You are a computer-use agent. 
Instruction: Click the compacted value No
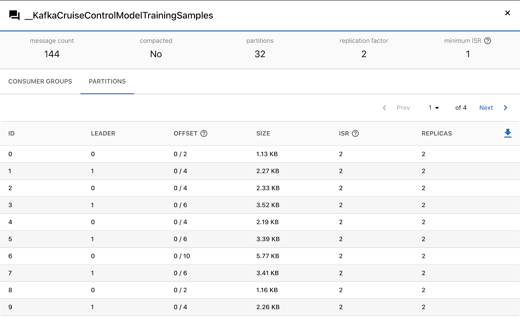click(x=156, y=54)
